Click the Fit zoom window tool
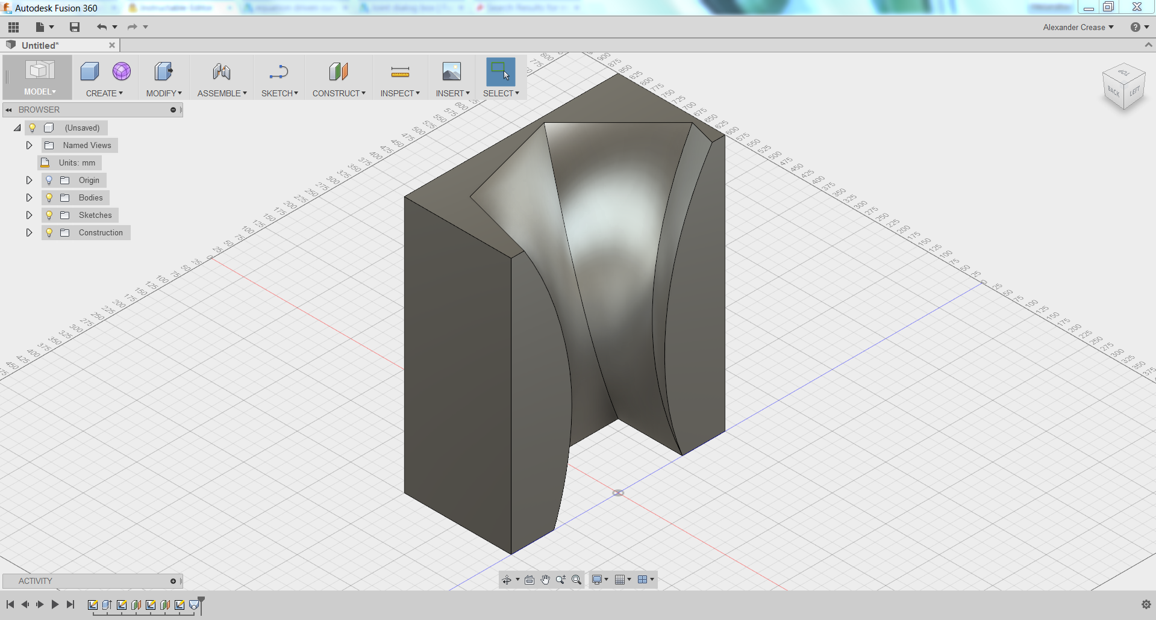Viewport: 1156px width, 620px height. 576,580
